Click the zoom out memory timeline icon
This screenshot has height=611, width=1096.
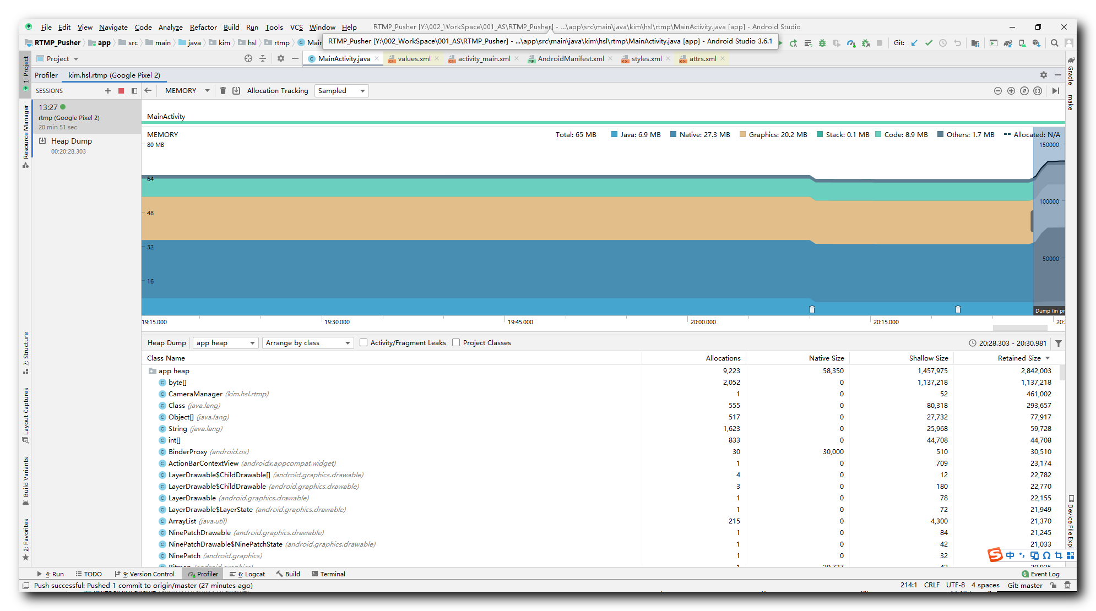point(1000,90)
